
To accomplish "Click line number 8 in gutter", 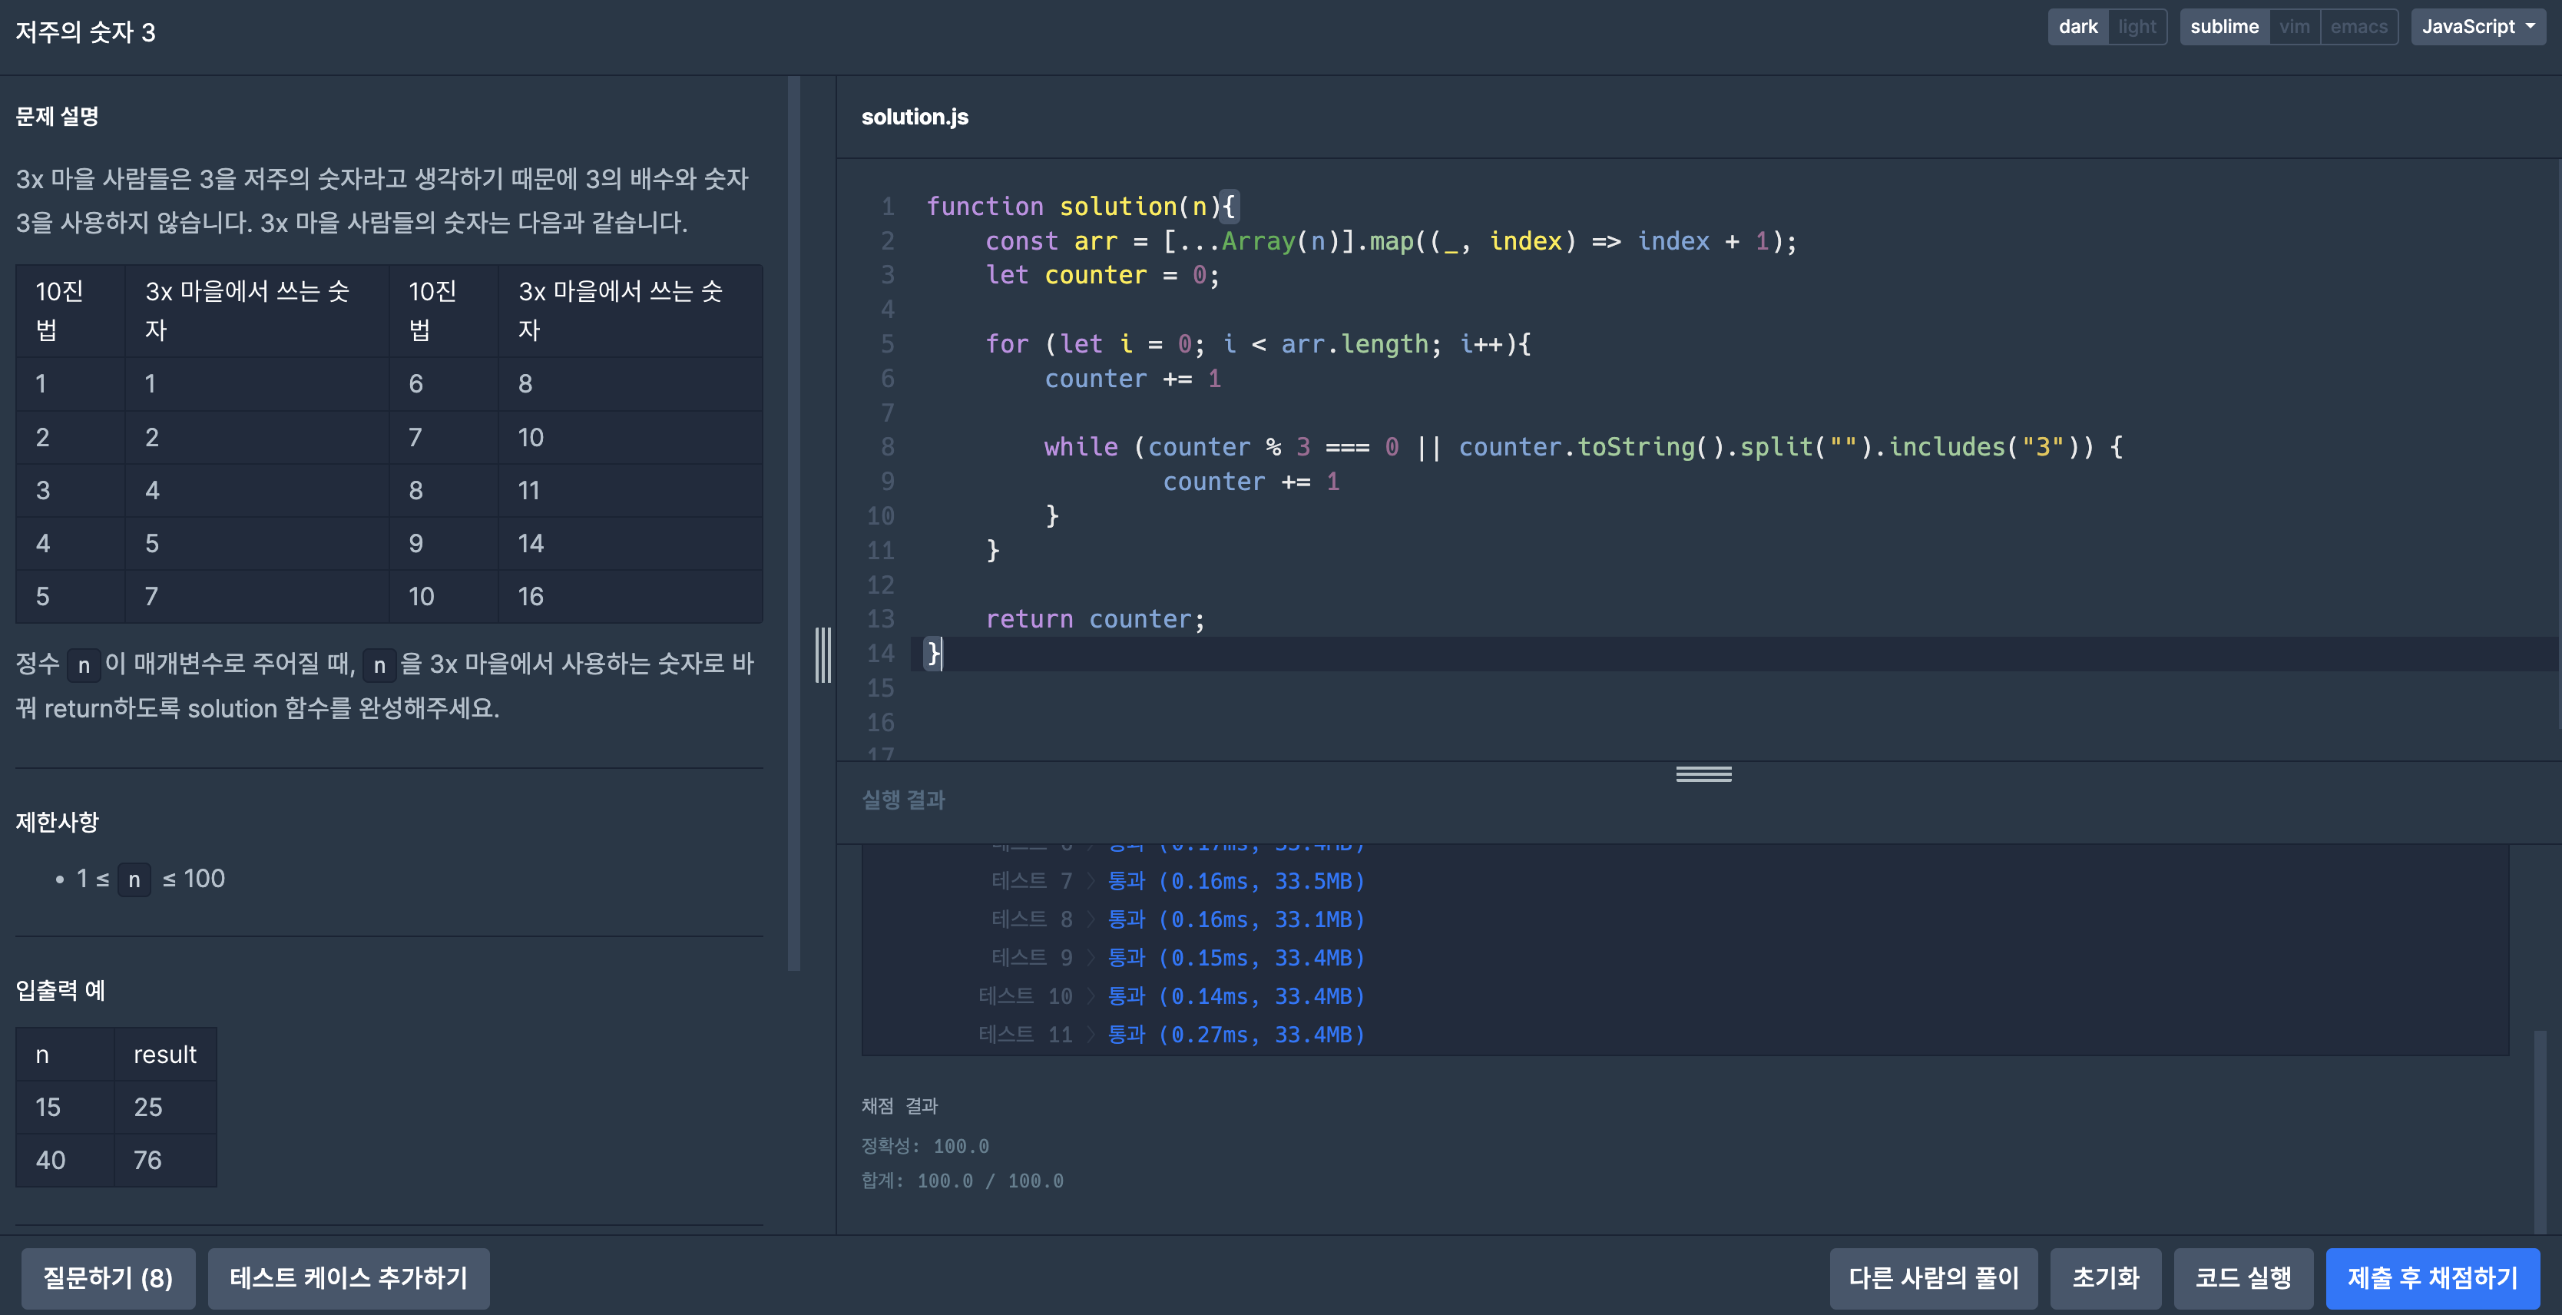I will click(886, 448).
